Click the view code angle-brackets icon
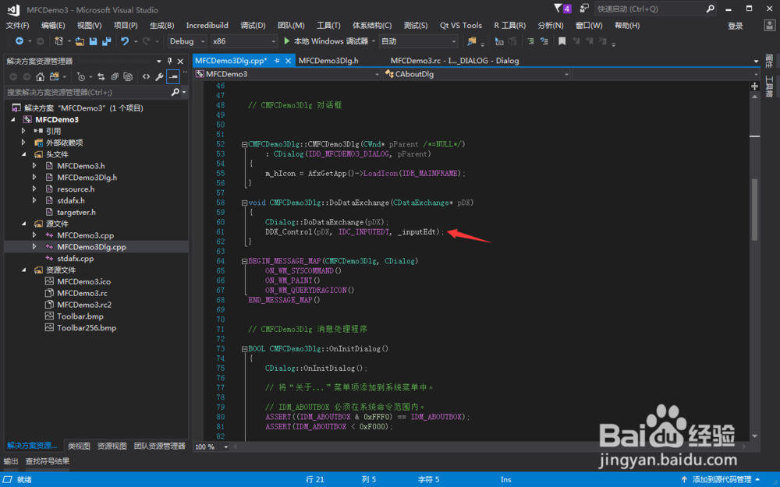The height and width of the screenshot is (487, 780). tap(146, 76)
